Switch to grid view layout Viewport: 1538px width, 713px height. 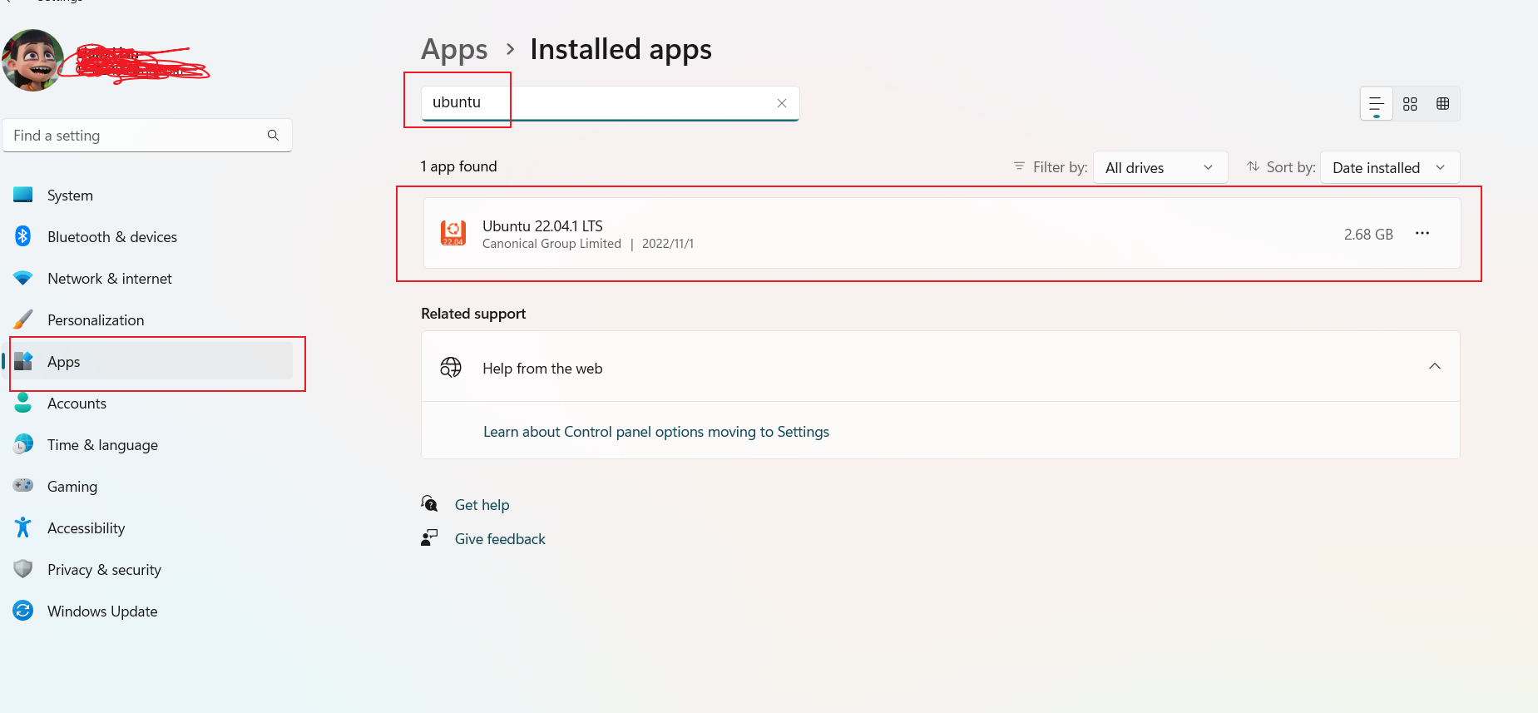pyautogui.click(x=1410, y=104)
